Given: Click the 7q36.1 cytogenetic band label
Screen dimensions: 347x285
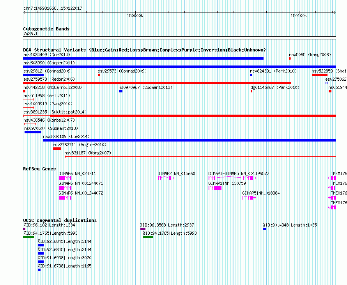Looking at the screenshot, I should click(30, 34).
